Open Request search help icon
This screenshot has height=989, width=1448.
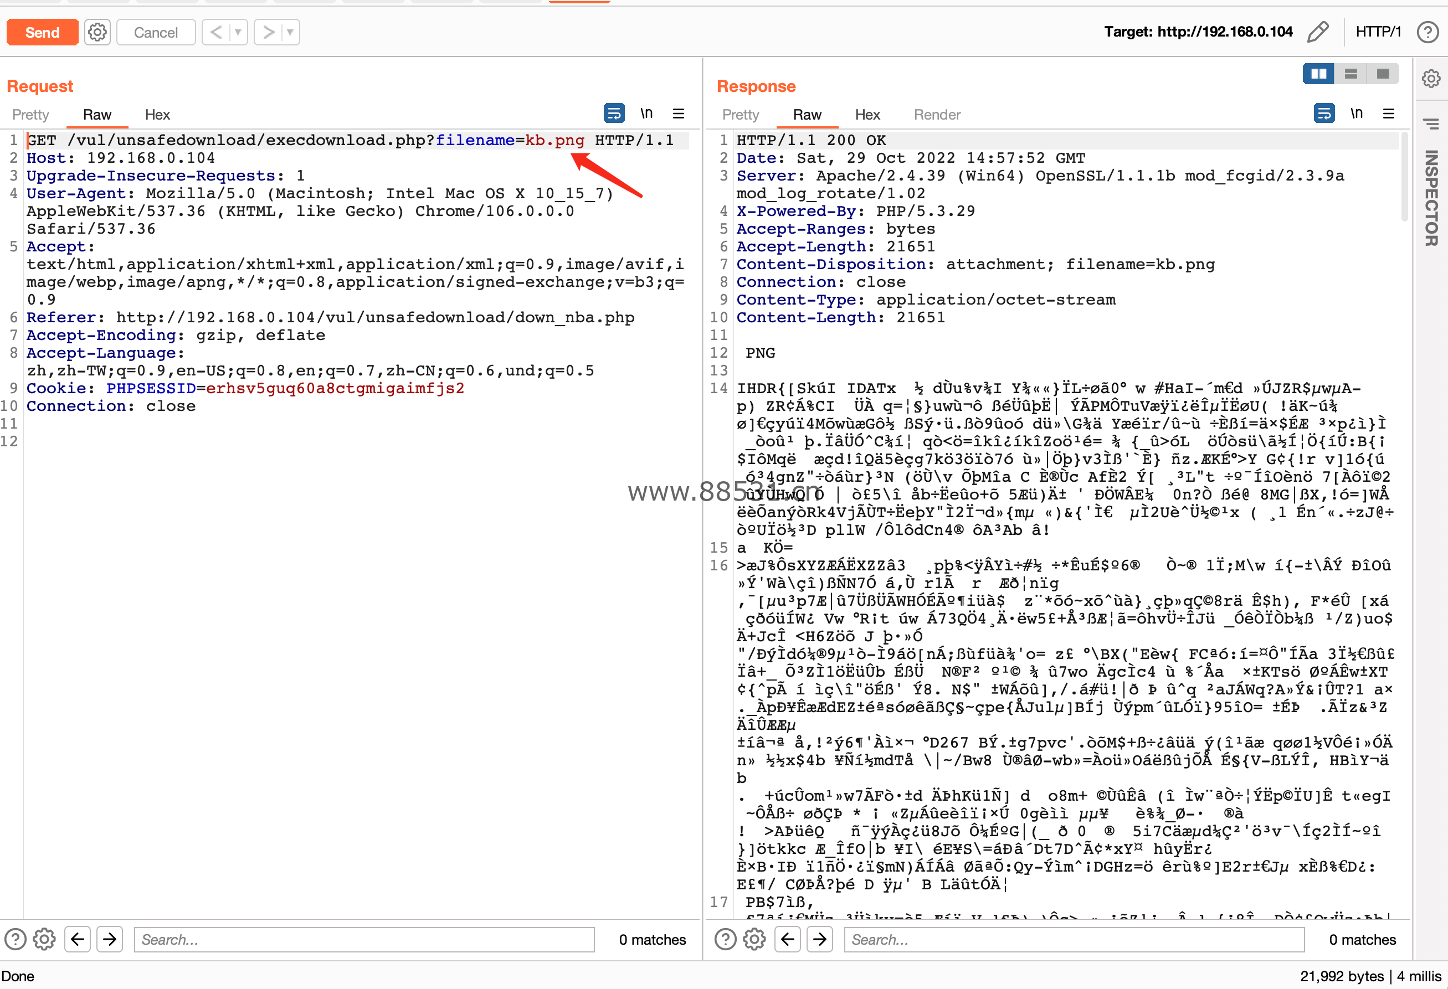point(16,939)
